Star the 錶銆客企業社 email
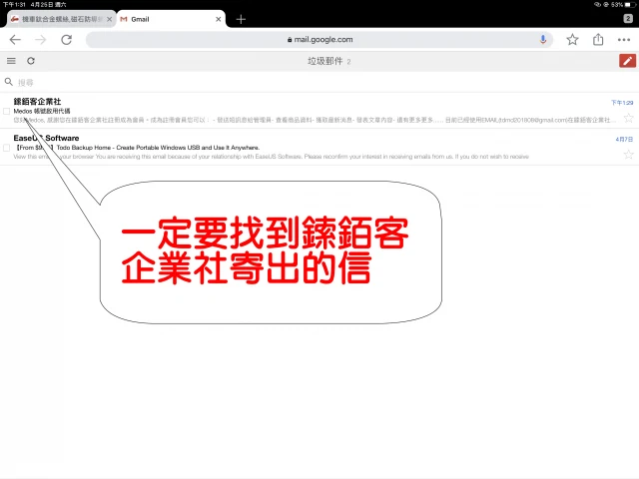 628,118
